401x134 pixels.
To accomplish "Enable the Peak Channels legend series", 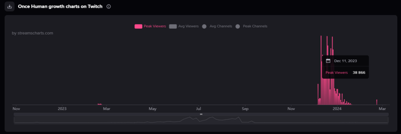I will (251, 26).
